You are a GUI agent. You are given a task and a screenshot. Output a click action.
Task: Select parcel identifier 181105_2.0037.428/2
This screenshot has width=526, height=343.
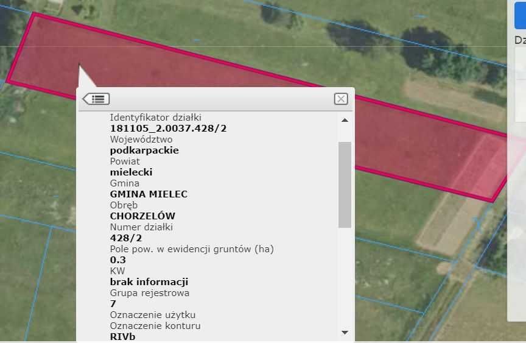click(169, 129)
